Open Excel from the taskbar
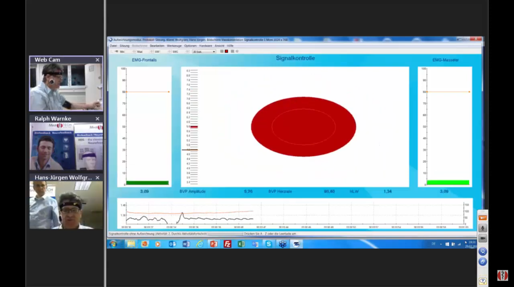This screenshot has width=514, height=287. [x=241, y=244]
